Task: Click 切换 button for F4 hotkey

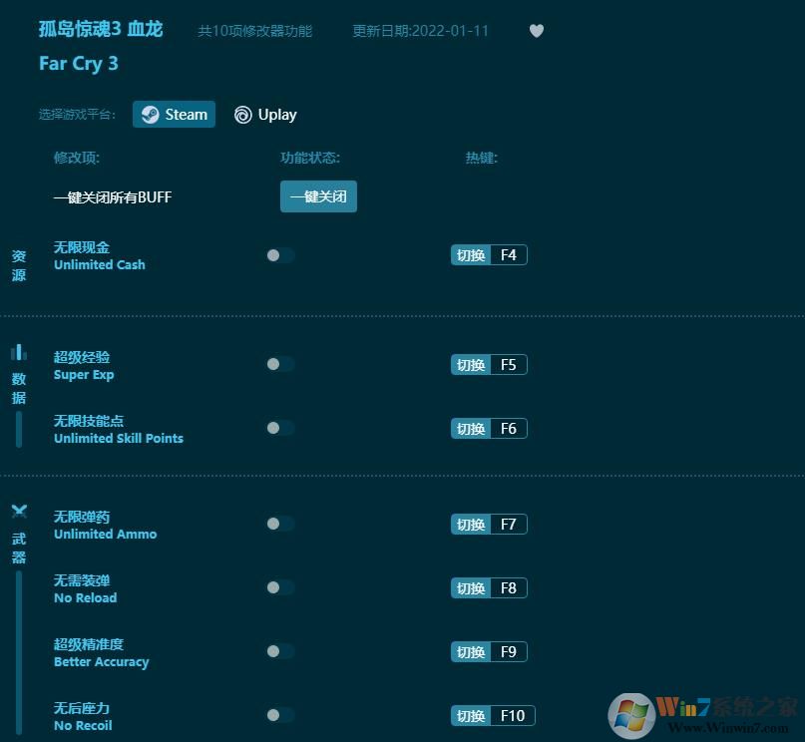Action: click(471, 255)
